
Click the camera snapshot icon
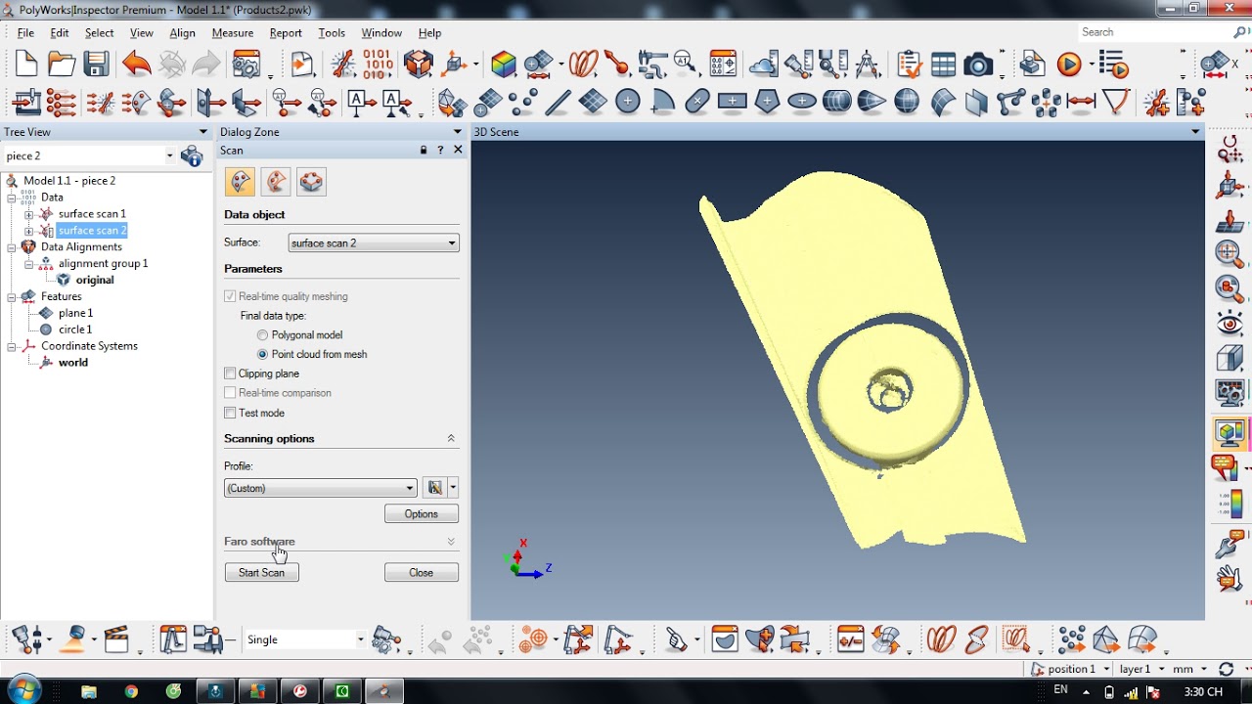(x=977, y=66)
